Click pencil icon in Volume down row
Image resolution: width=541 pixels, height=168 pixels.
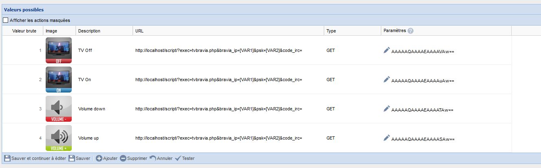tap(386, 108)
